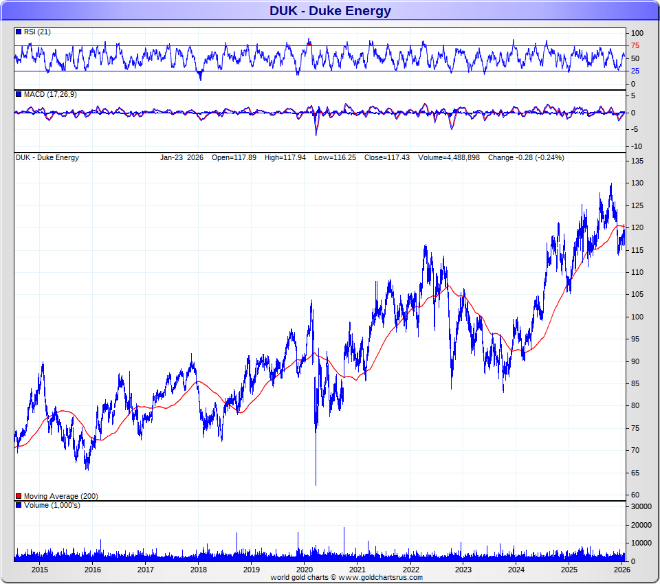660x584 pixels.
Task: Click the blue Volume legend swatch
Action: click(19, 505)
